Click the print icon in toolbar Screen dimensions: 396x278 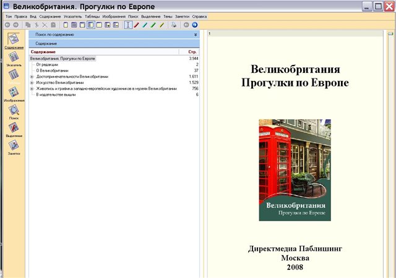174,25
